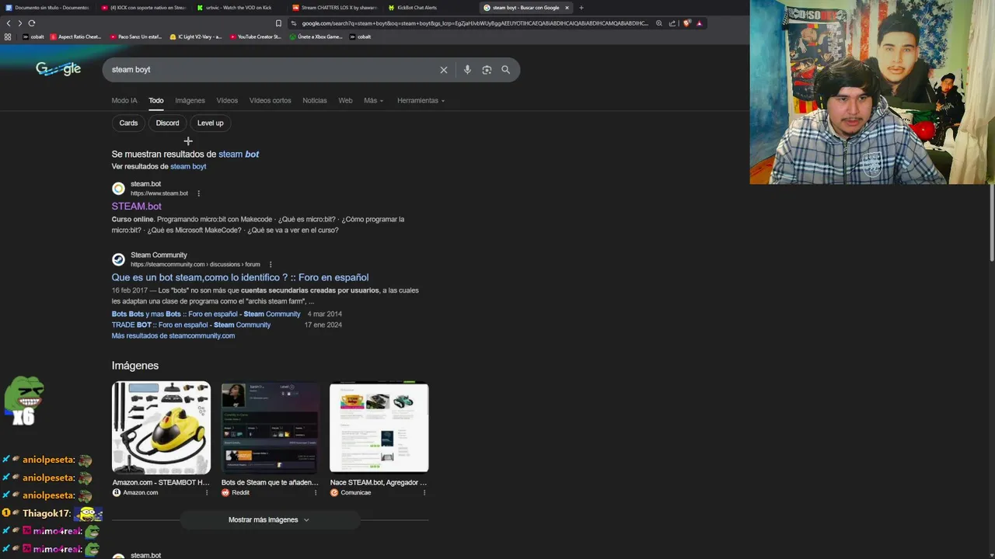Open Que es un bot steam result

[240, 277]
